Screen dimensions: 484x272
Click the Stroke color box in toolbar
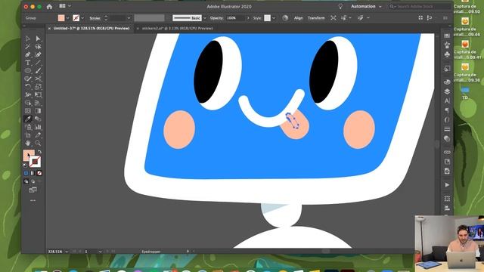pos(35,161)
